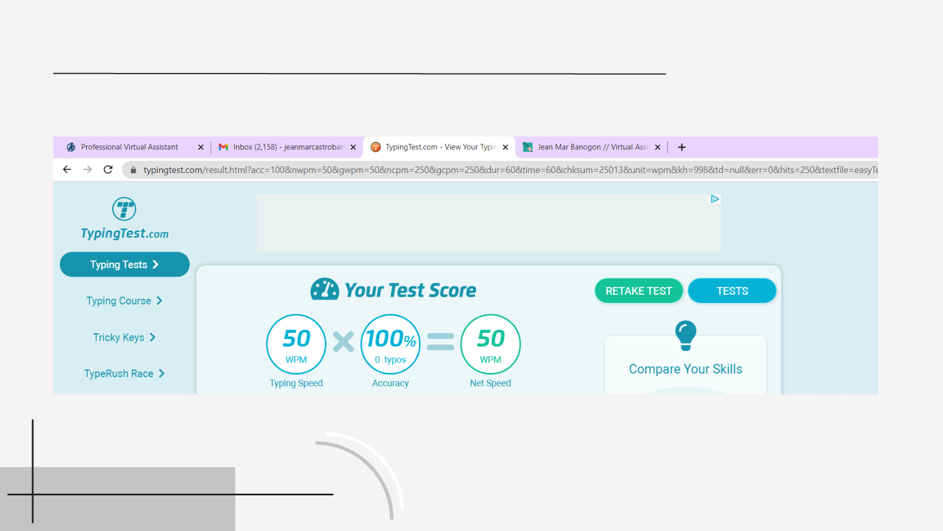This screenshot has height=531, width=943.
Task: Click the Gmail icon on the Inbox tab
Action: (224, 147)
